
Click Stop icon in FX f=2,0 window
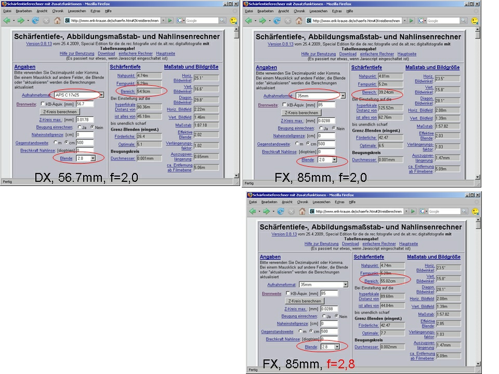(288, 21)
